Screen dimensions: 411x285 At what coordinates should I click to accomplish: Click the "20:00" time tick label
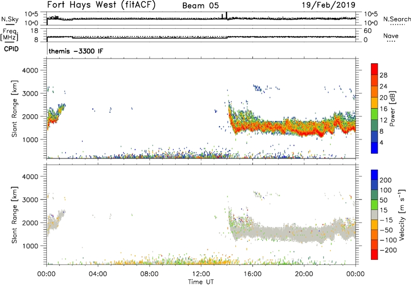(304, 274)
